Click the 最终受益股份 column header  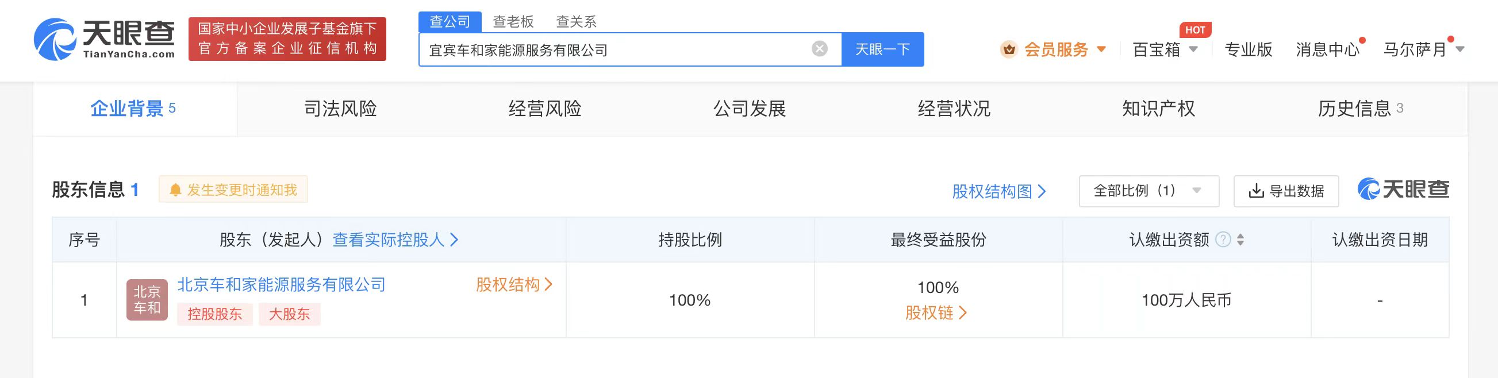point(939,240)
